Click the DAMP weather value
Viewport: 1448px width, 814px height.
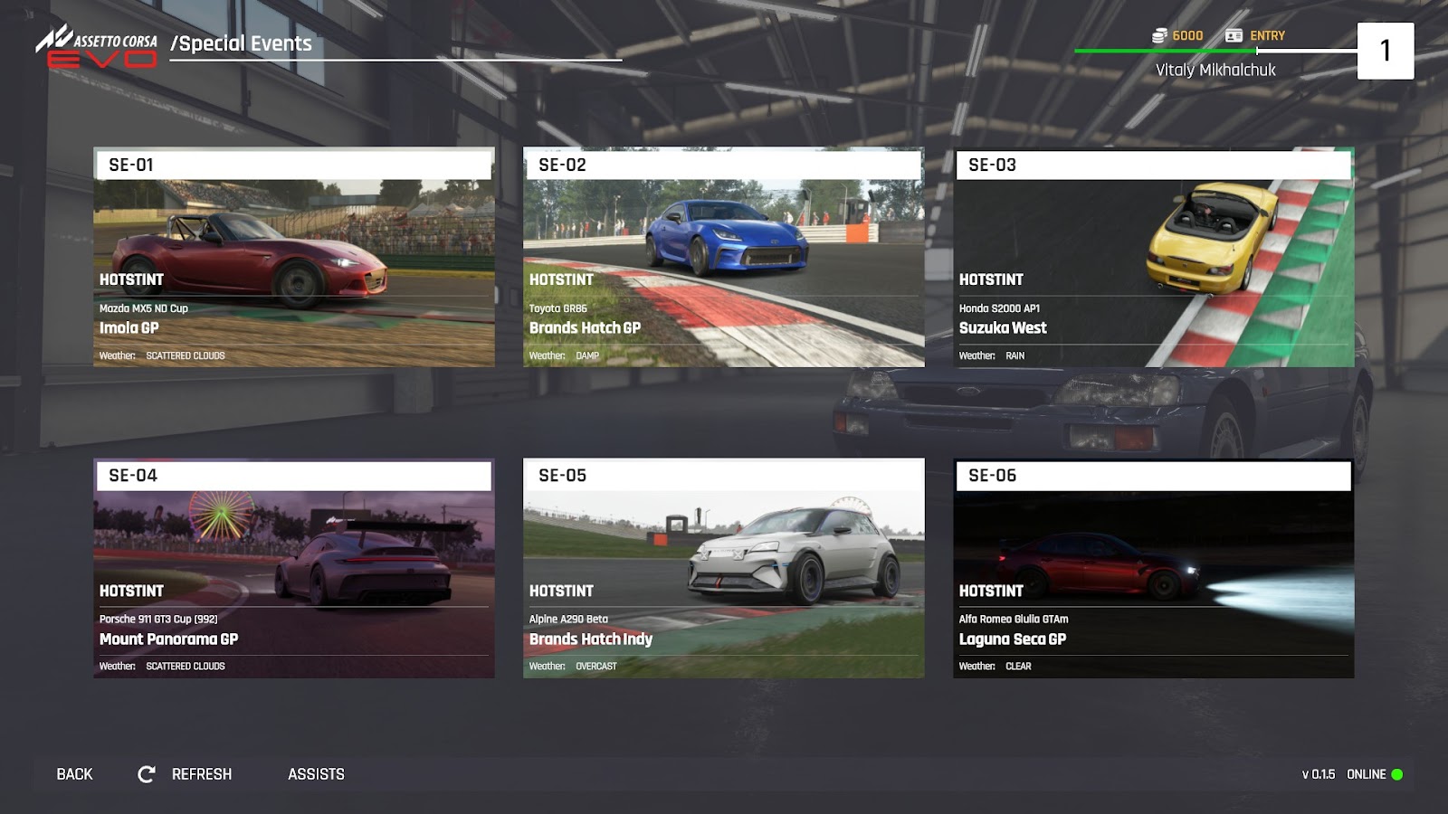(x=587, y=355)
